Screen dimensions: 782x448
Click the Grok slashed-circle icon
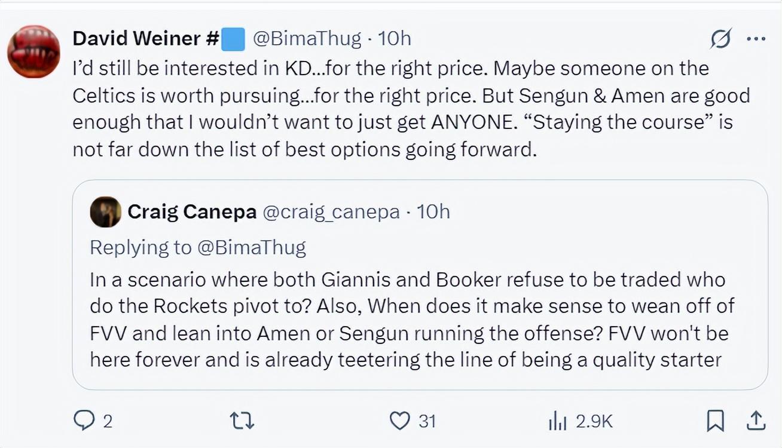point(720,39)
